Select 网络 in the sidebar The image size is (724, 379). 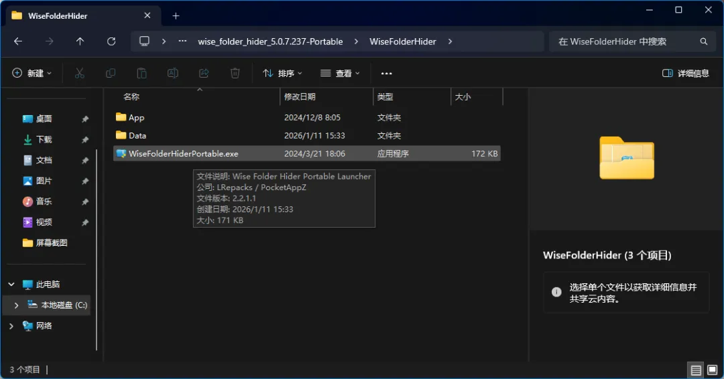pos(44,326)
